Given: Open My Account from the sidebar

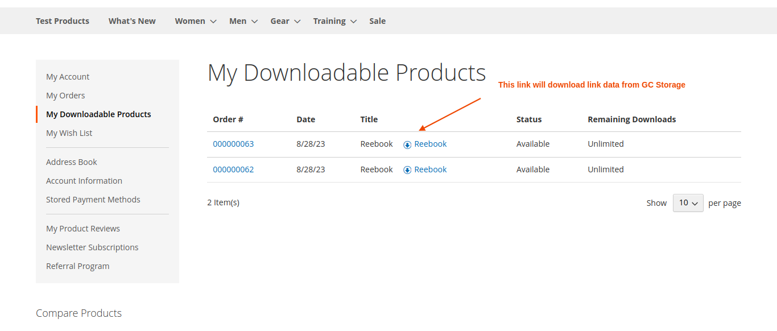Looking at the screenshot, I should pos(68,76).
